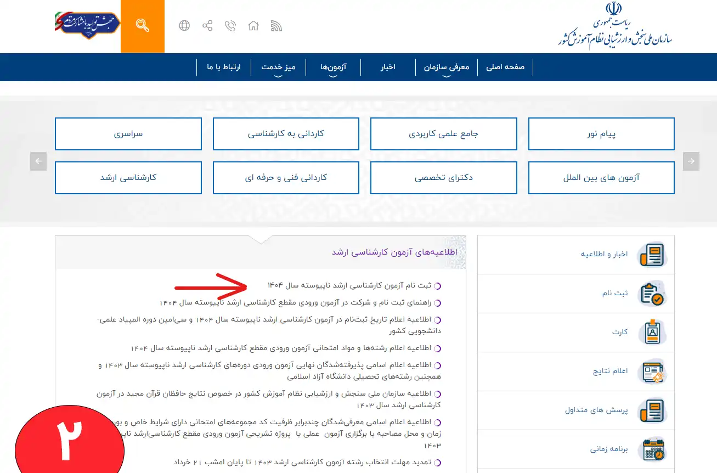
Task: Click the RSS feed icon
Action: tap(276, 26)
